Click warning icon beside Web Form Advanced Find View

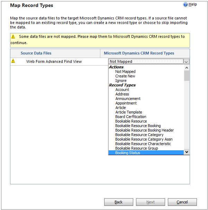(13, 61)
